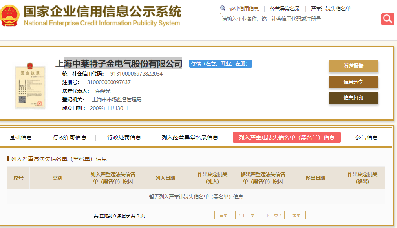
Task: Click the 列入日期 column header
Action: (165, 178)
